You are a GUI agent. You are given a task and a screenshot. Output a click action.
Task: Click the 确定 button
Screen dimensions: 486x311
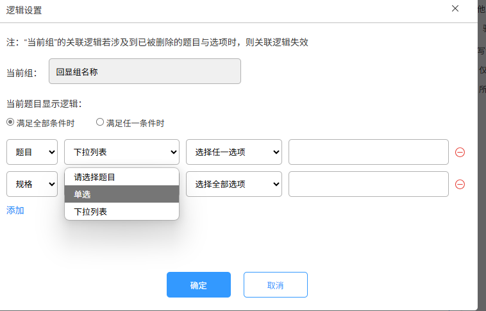click(x=199, y=285)
